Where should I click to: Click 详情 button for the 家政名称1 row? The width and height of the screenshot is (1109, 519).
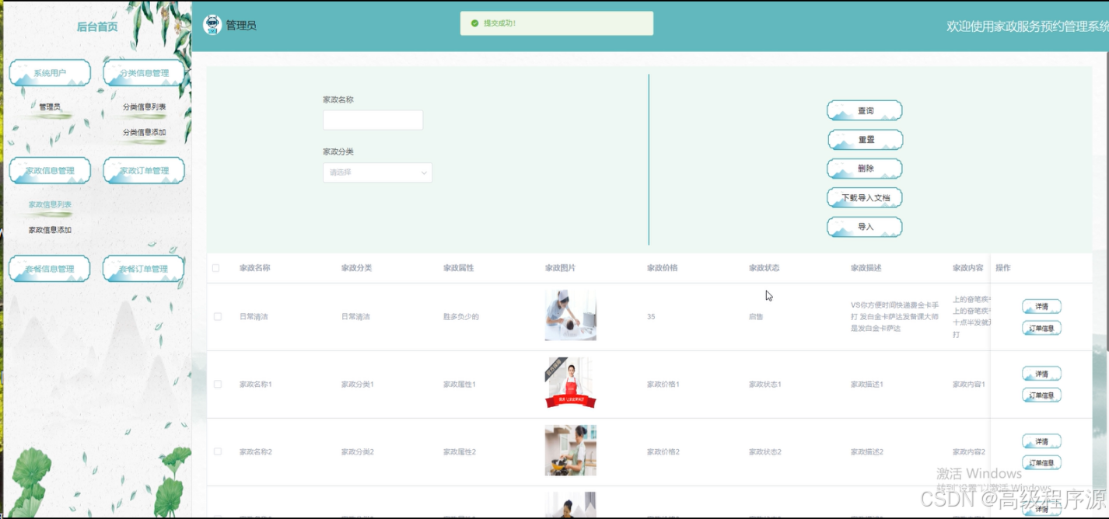tap(1041, 374)
